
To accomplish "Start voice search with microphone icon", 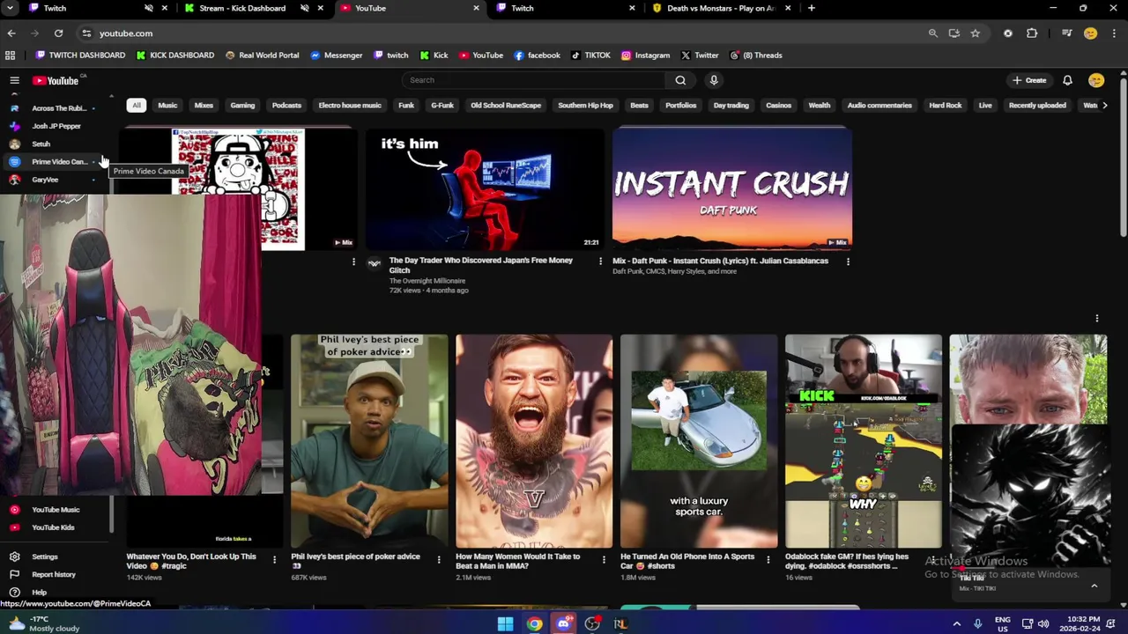I will 714,80.
